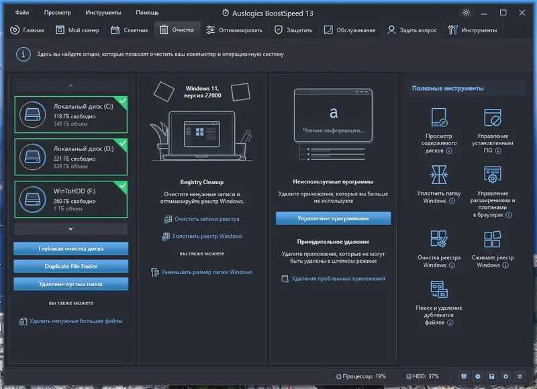537x389 pixels.
Task: Open Уменьшить размер папки Windows link
Action: click(x=202, y=272)
